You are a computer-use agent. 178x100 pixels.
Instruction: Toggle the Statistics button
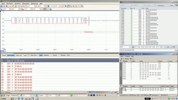point(46,55)
